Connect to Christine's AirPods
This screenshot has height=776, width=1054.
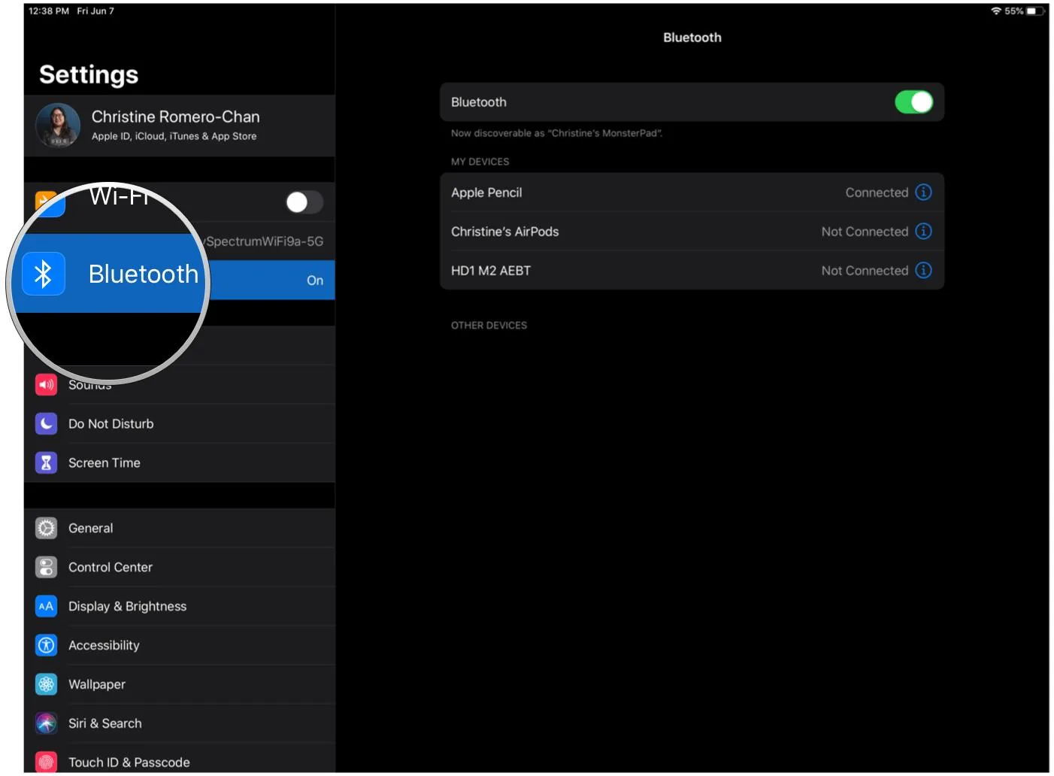[x=692, y=232]
